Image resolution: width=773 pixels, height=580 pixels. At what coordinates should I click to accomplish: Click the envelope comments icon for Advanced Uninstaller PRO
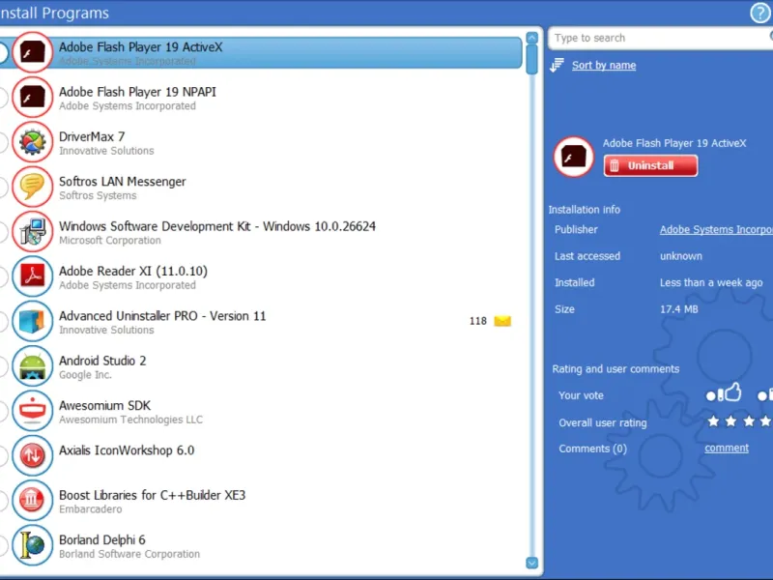coord(502,321)
